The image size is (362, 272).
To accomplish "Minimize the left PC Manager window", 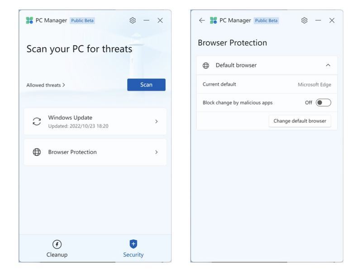I will [146, 20].
